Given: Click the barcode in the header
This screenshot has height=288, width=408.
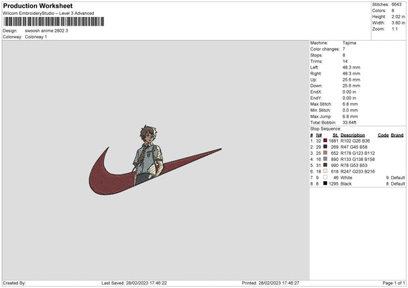Looking at the screenshot, I should pyautogui.click(x=54, y=22).
